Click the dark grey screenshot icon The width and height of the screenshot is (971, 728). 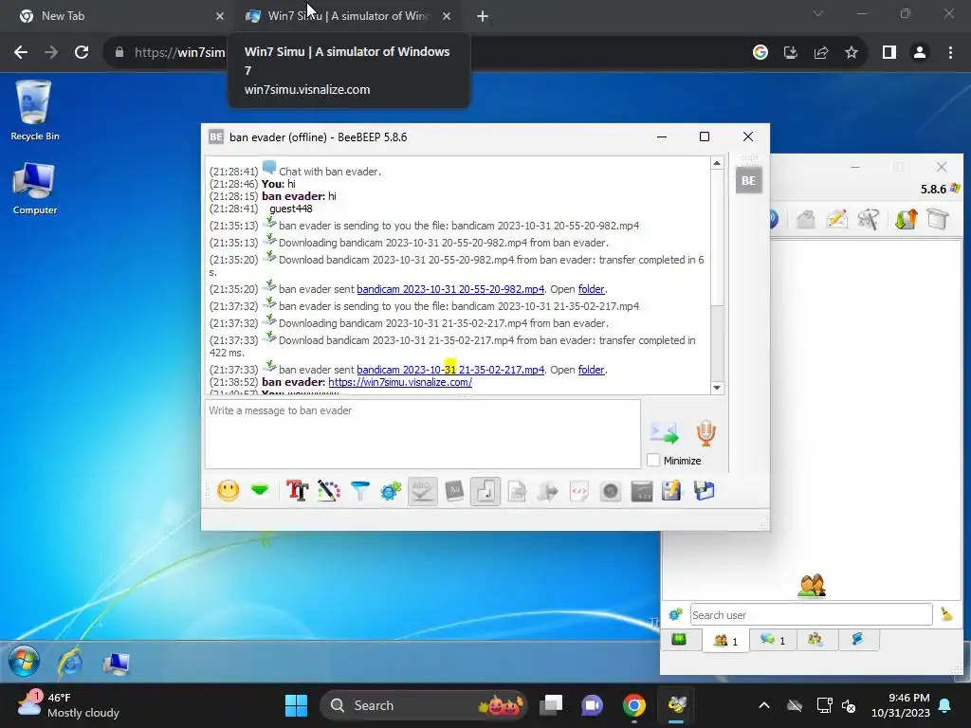[642, 491]
